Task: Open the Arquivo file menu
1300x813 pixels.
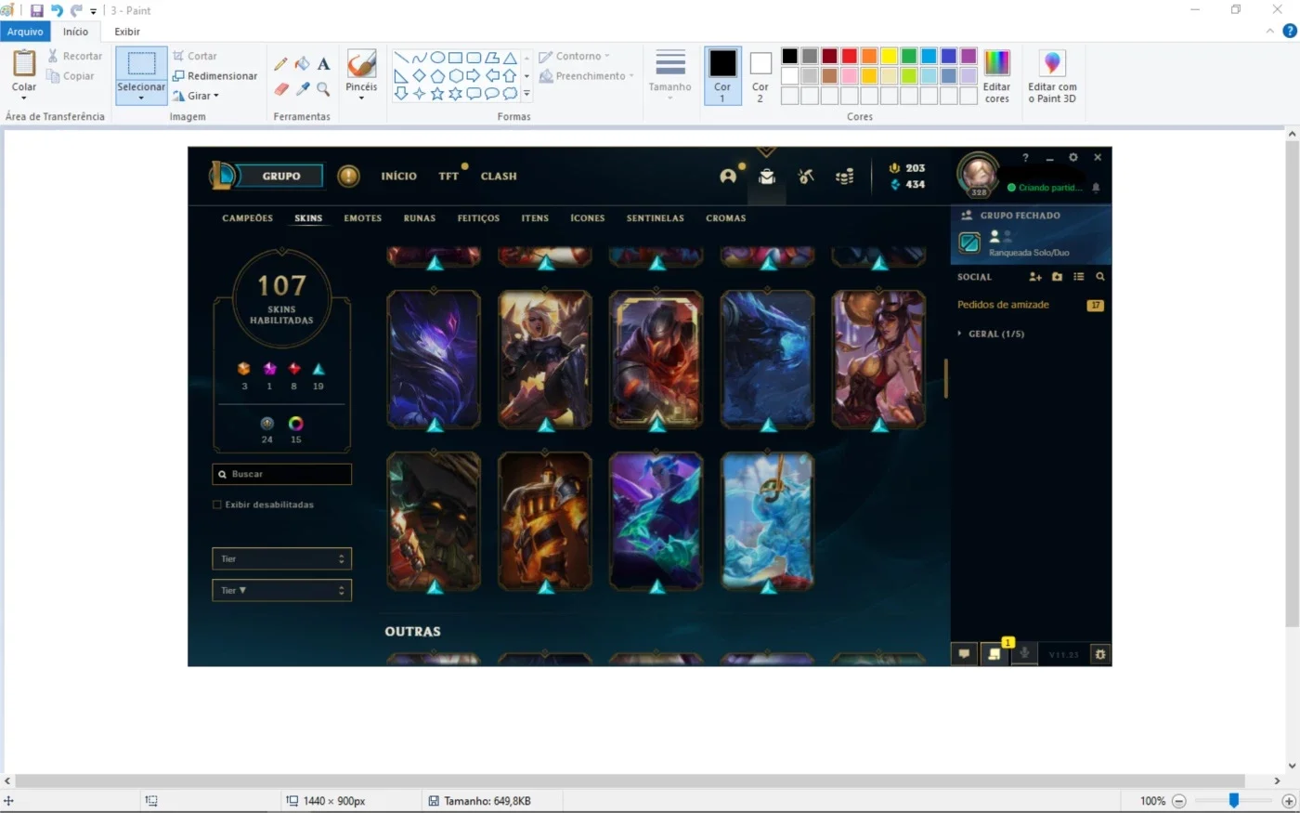Action: [25, 32]
